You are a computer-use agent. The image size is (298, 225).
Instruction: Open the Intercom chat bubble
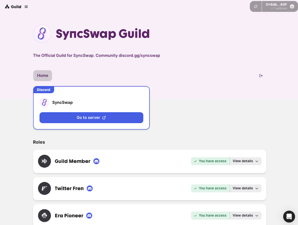(x=289, y=217)
